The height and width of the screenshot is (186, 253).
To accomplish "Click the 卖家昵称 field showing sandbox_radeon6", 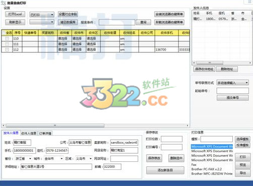I will (124, 143).
